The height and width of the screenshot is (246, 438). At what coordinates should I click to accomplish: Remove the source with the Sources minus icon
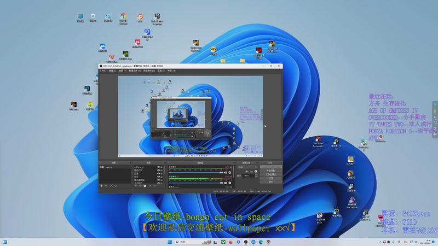click(x=141, y=186)
